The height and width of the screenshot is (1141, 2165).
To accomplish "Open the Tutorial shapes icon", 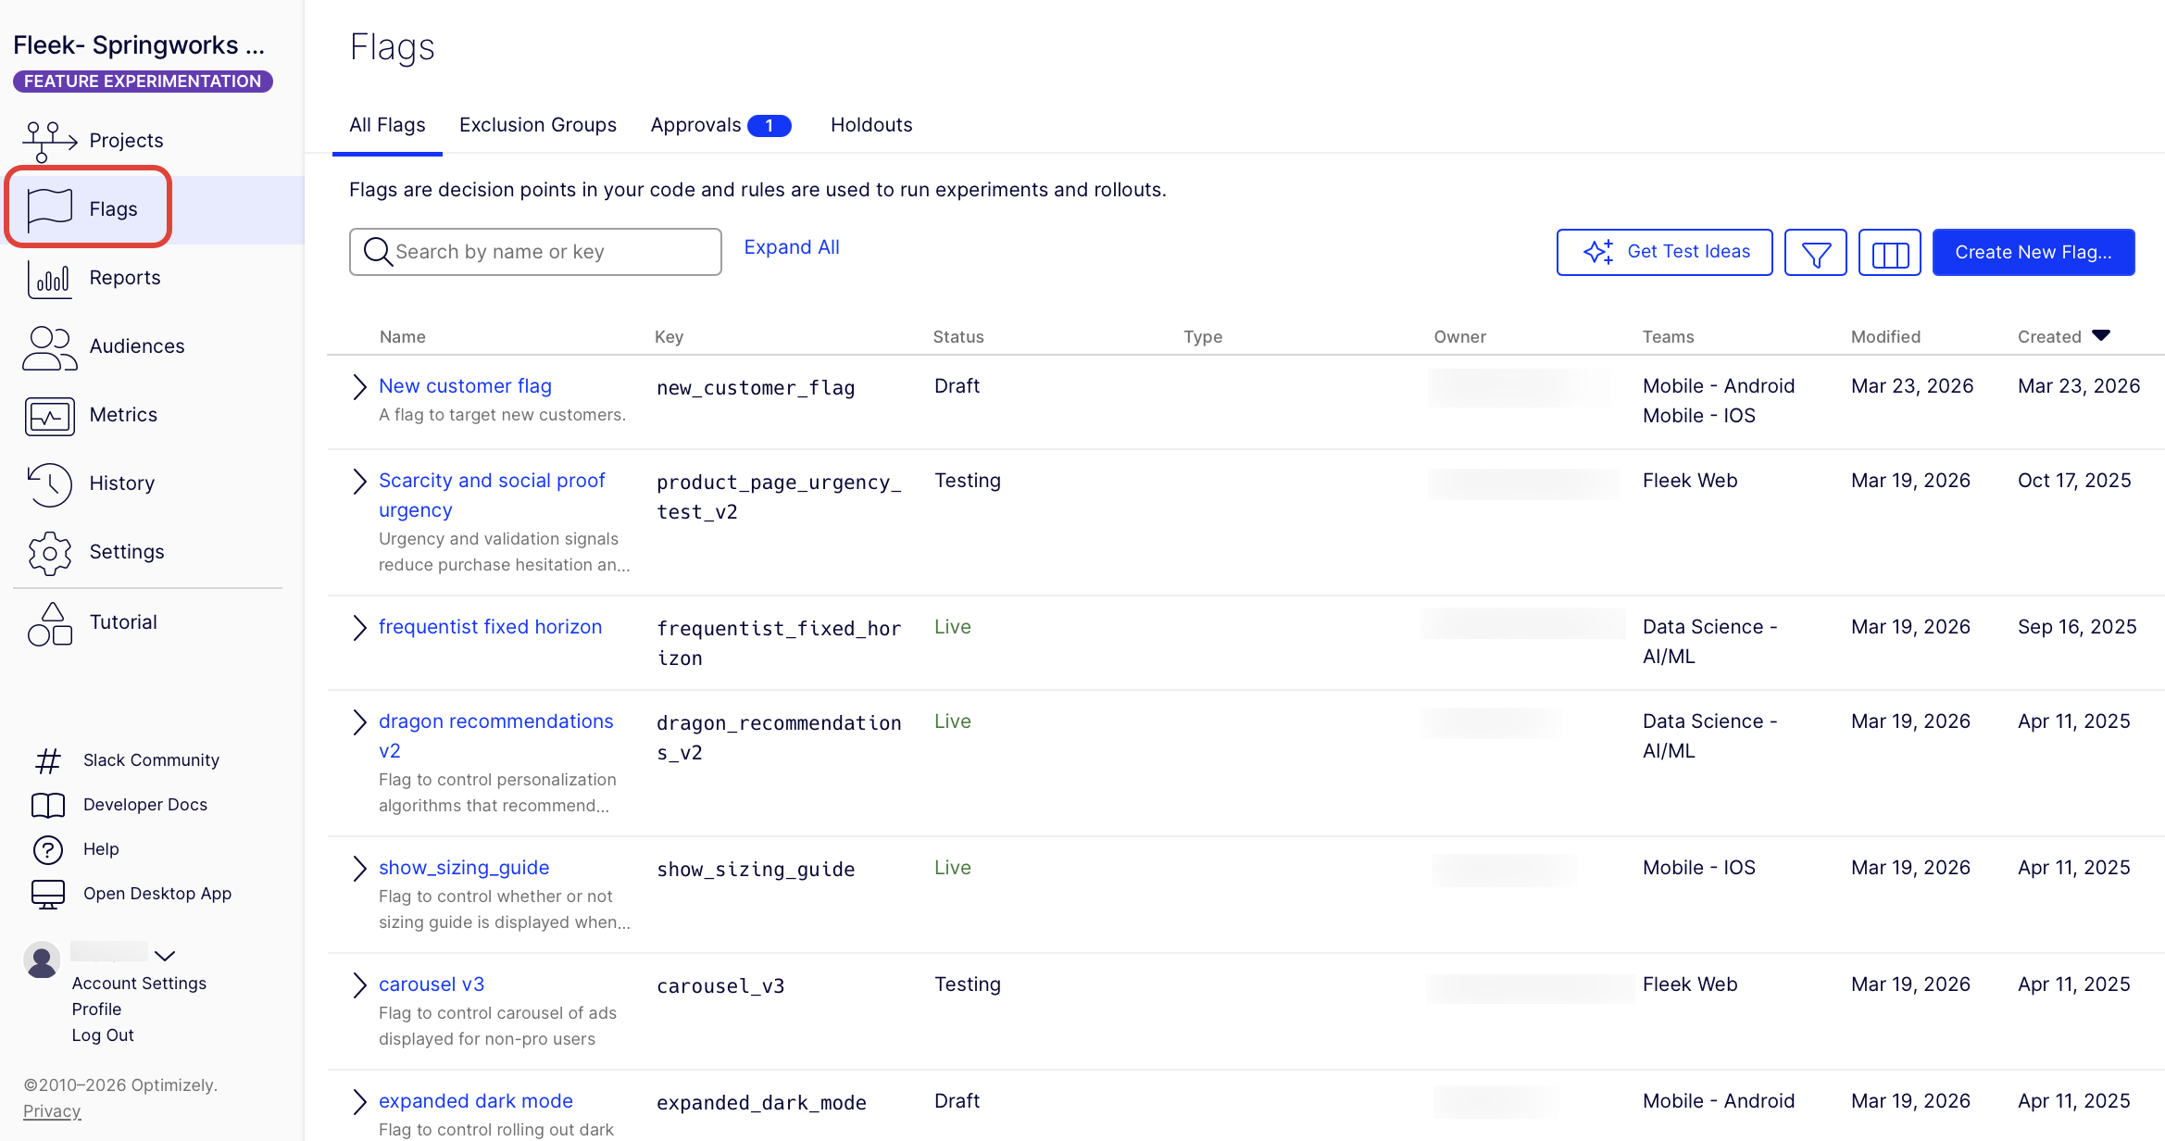I will coord(49,623).
